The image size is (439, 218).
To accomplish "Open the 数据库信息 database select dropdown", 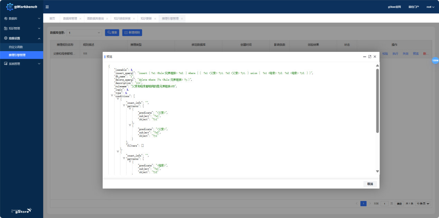I will point(84,33).
